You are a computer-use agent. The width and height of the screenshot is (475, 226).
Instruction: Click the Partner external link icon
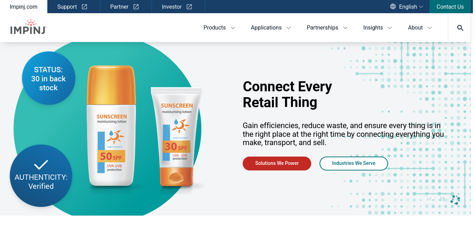(x=136, y=7)
